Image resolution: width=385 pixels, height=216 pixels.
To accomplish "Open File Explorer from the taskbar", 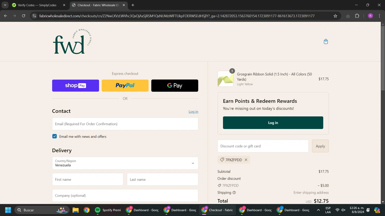I will click(75, 210).
